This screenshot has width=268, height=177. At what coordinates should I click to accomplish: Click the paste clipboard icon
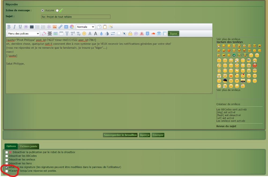(105, 27)
